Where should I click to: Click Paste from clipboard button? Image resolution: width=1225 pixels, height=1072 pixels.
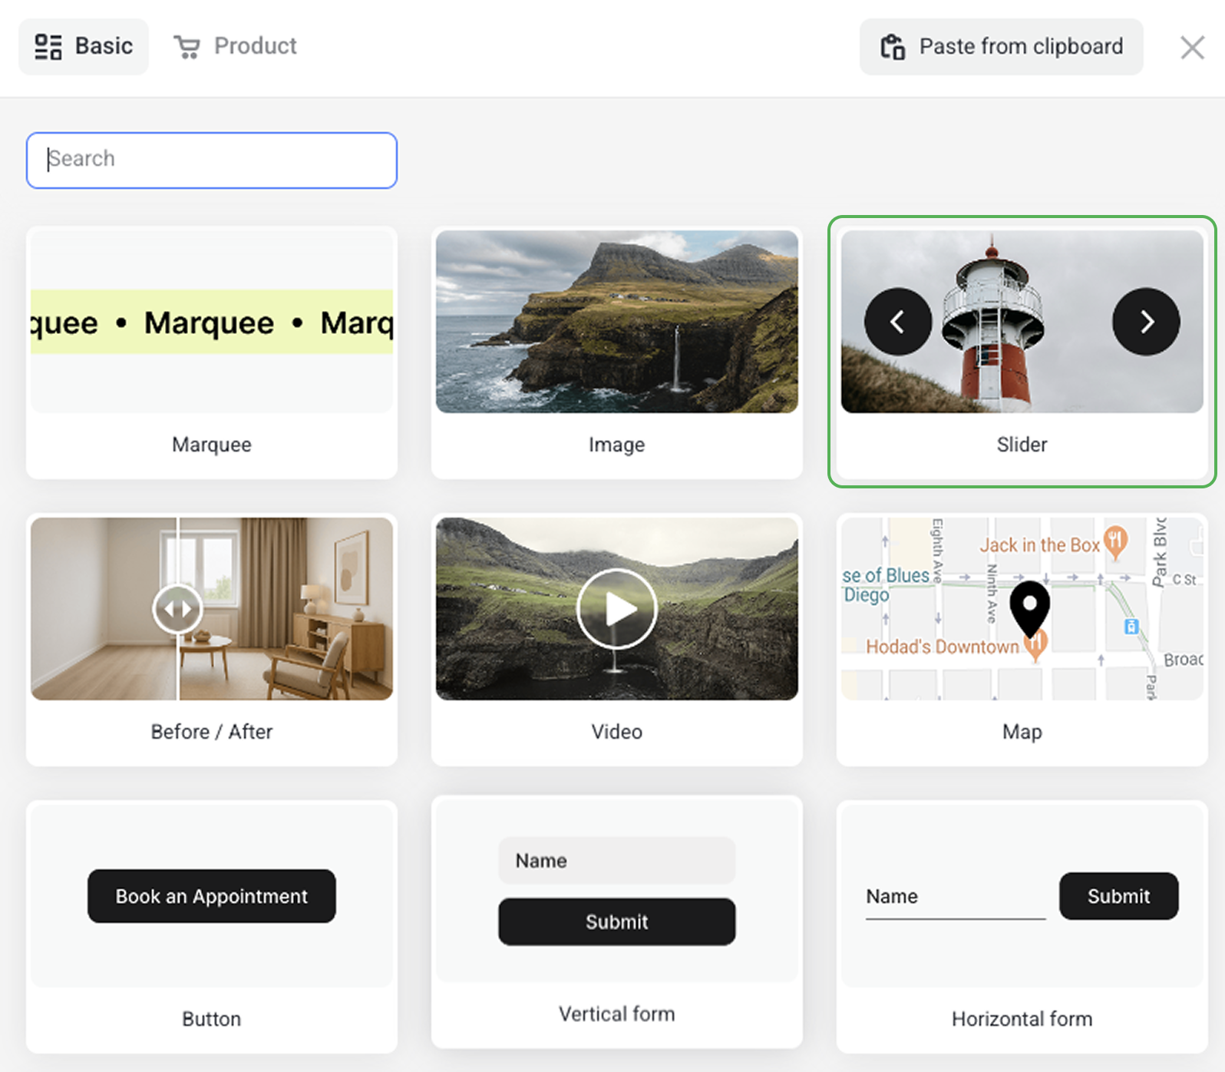1001,47
